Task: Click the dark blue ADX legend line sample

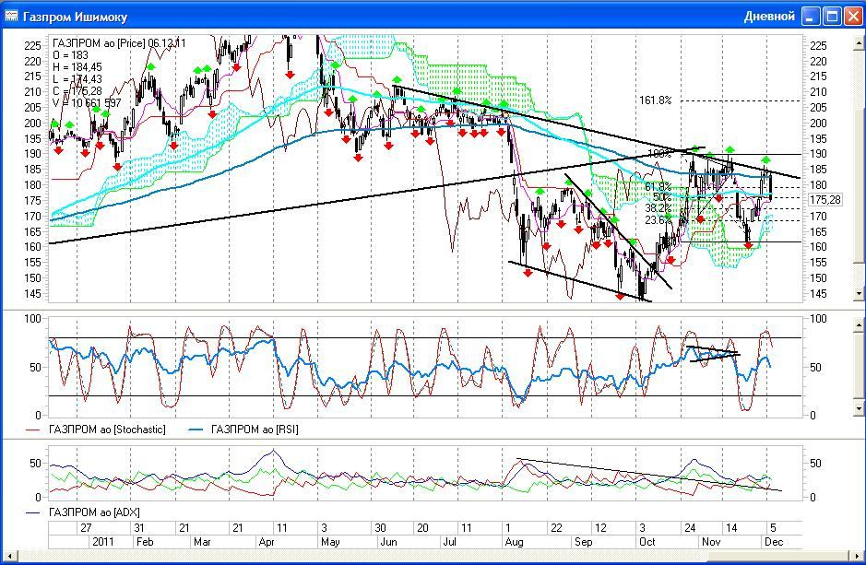Action: tap(33, 512)
